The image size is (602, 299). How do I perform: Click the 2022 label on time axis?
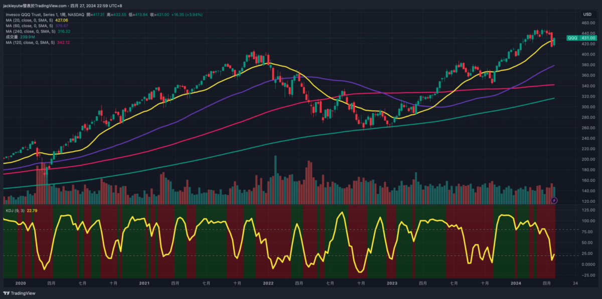coord(268,283)
